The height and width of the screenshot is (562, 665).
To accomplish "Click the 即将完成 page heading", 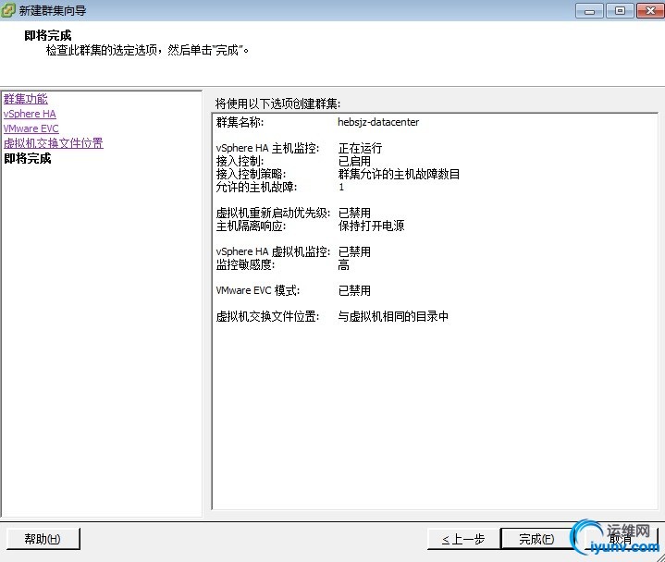I will click(48, 36).
